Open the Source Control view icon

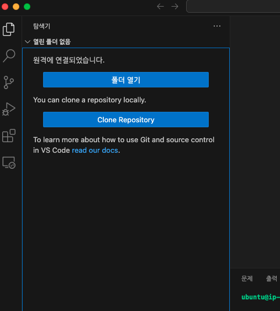tap(9, 82)
